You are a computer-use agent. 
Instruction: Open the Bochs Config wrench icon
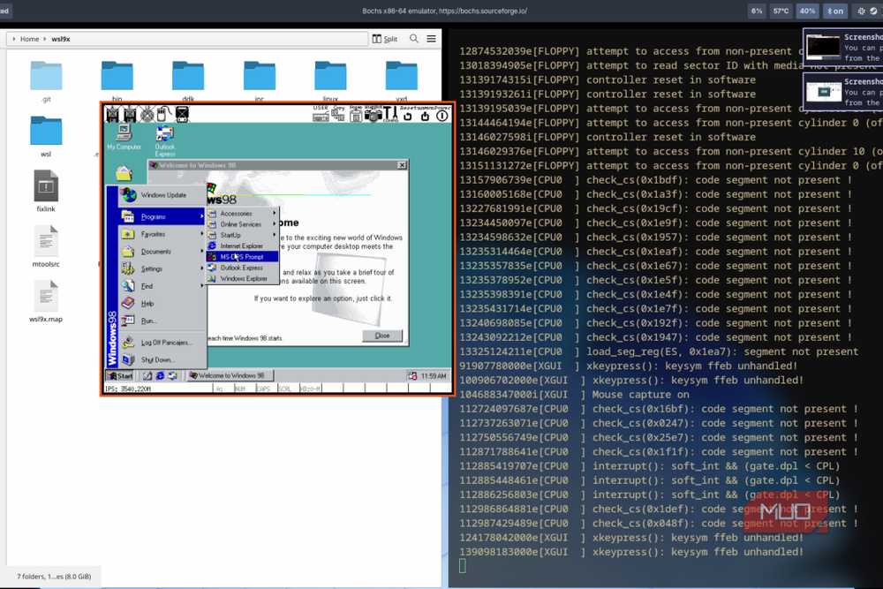[390, 114]
